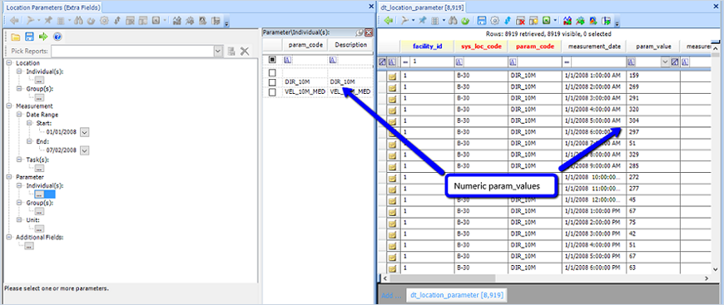Select the Location Parameters (Extra Fields) tab
The height and width of the screenshot is (305, 724).
tap(53, 7)
